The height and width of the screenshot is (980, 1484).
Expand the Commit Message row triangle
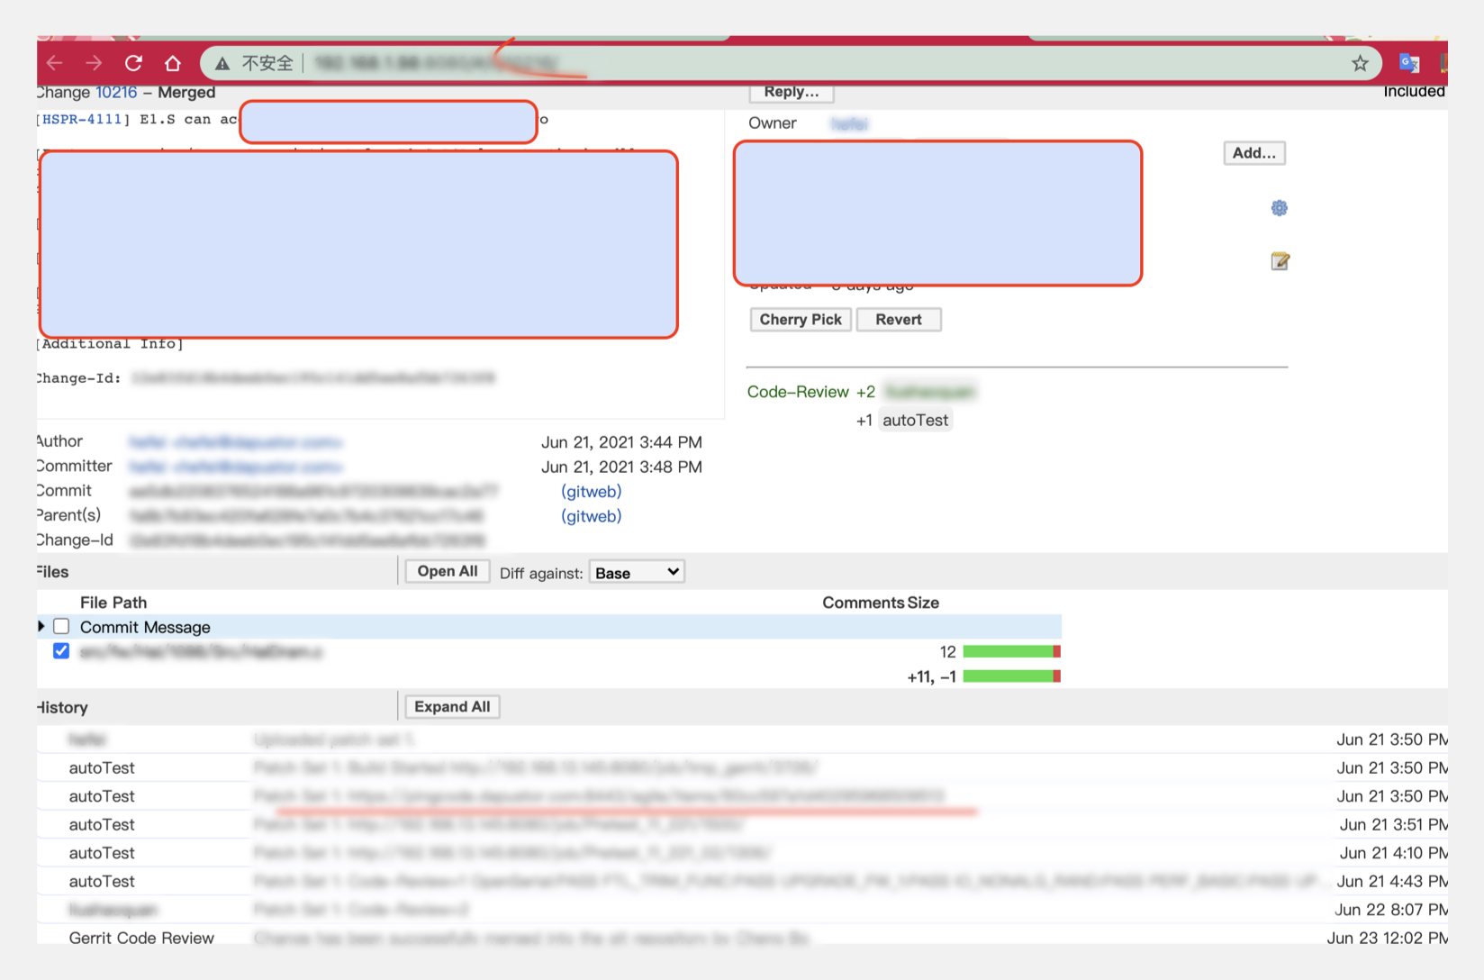(41, 626)
